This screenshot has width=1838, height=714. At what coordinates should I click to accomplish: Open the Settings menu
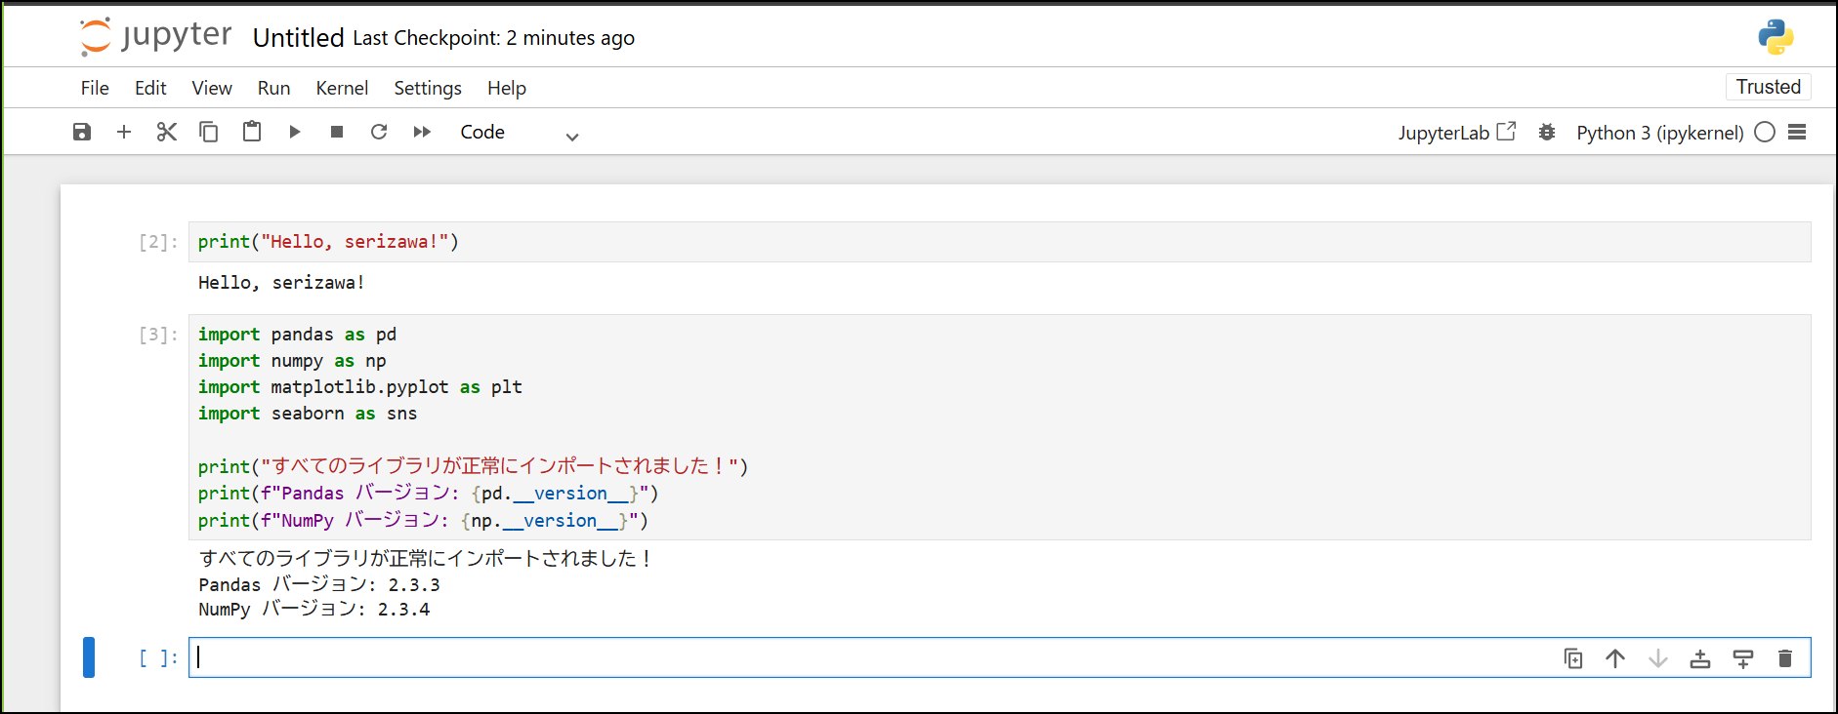tap(428, 88)
